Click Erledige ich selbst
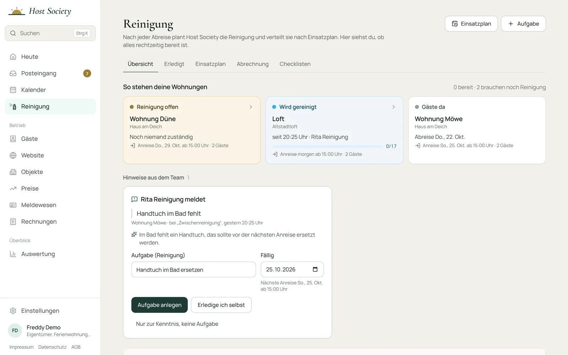This screenshot has width=568, height=355. coord(221,305)
